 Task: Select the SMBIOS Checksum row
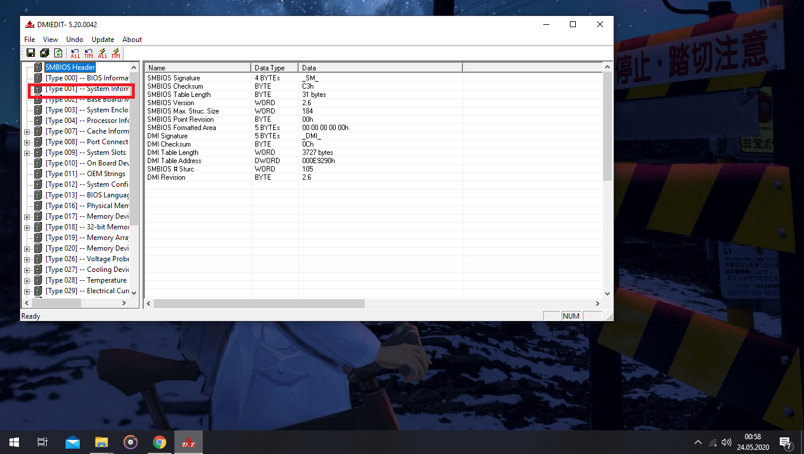pos(374,86)
